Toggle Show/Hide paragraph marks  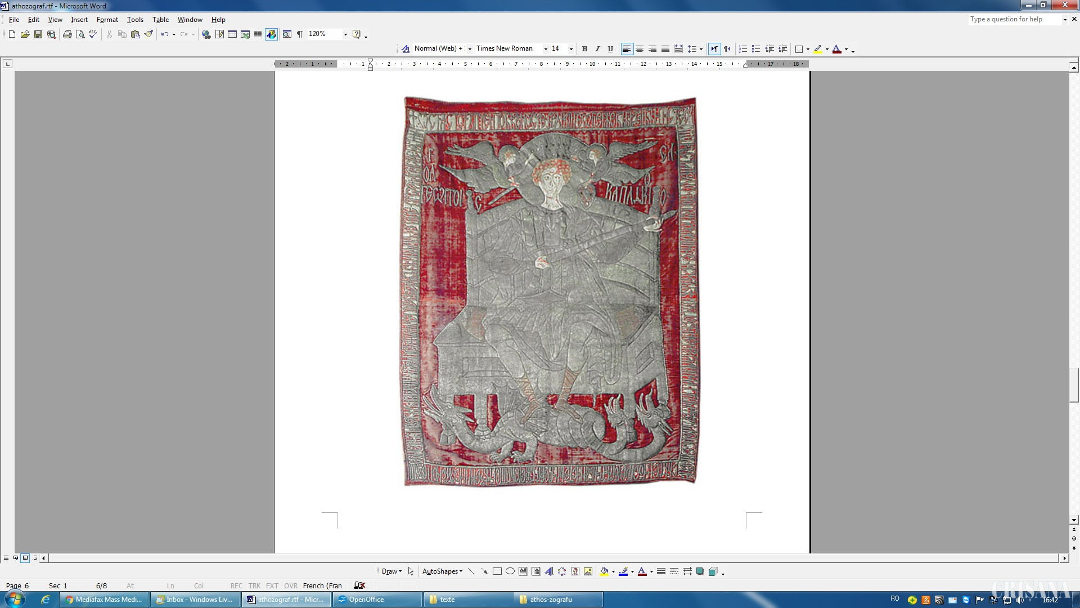(300, 34)
